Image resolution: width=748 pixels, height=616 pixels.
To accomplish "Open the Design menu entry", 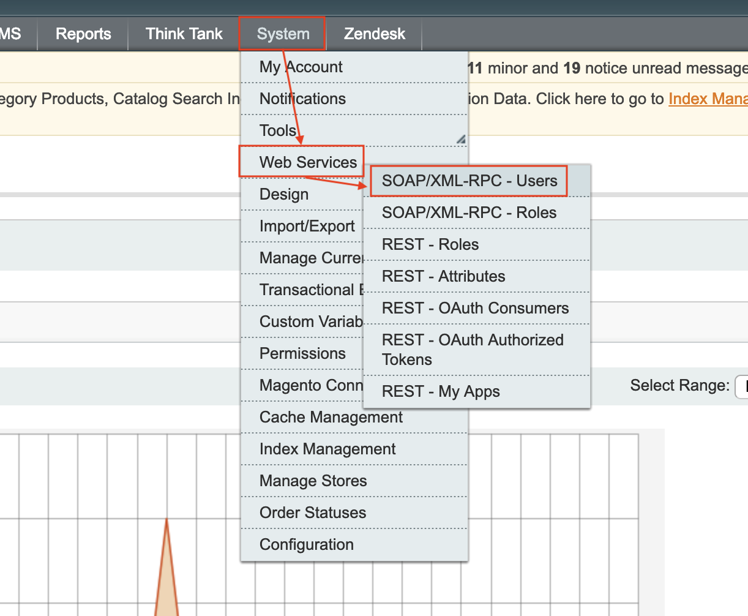I will coord(302,194).
